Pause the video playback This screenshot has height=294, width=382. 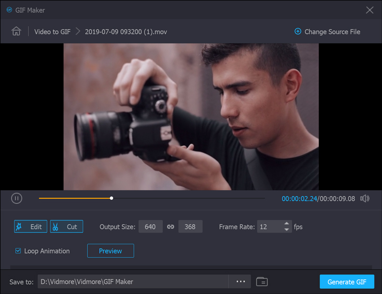tap(17, 198)
